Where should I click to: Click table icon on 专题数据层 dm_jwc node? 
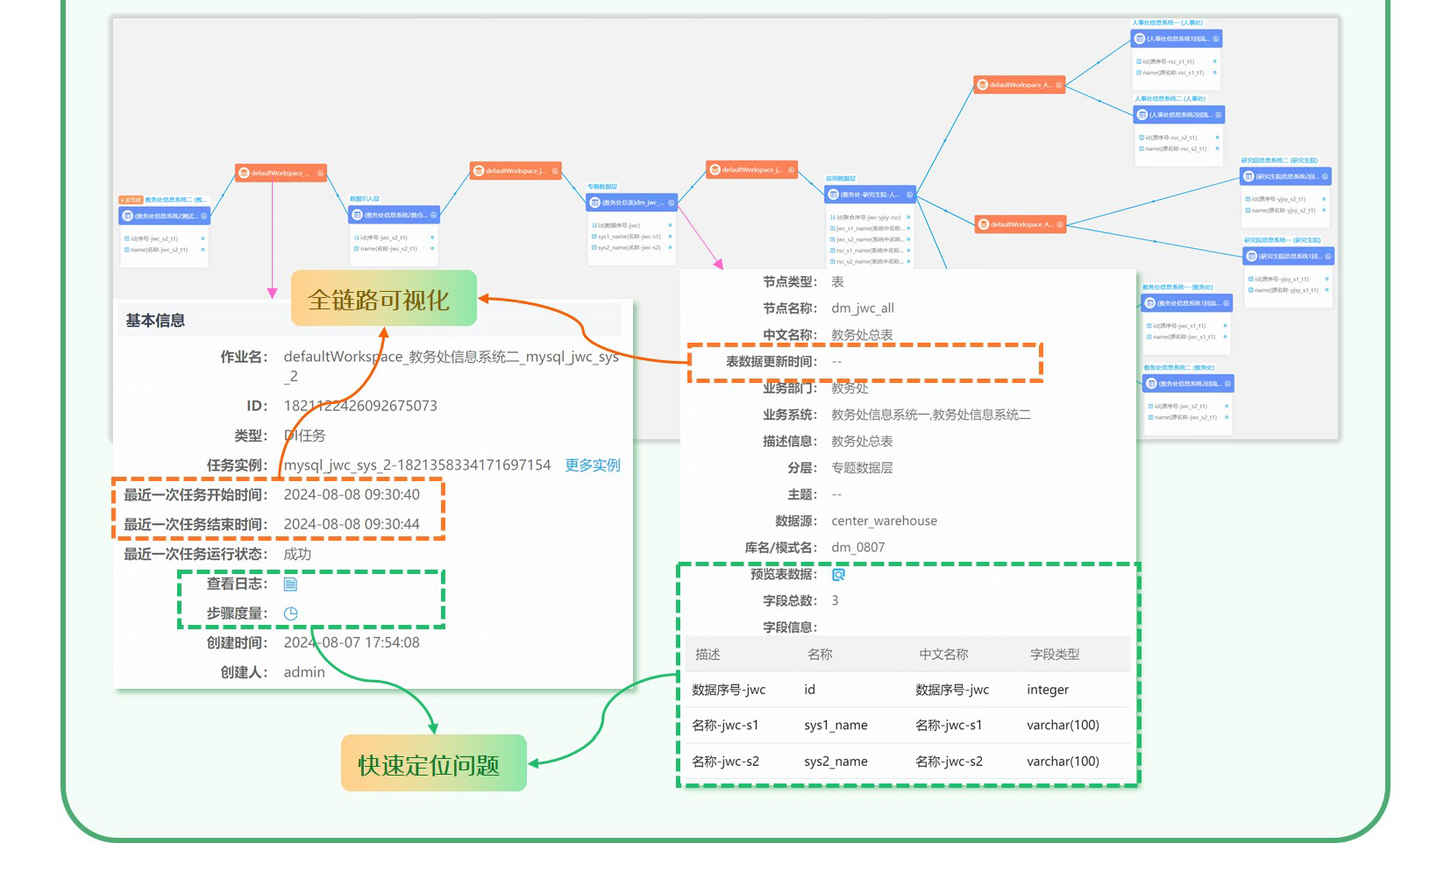point(595,202)
